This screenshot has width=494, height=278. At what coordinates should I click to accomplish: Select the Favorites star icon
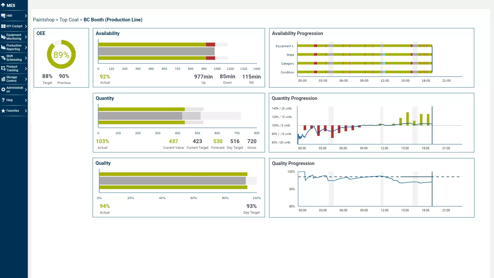click(x=3, y=111)
